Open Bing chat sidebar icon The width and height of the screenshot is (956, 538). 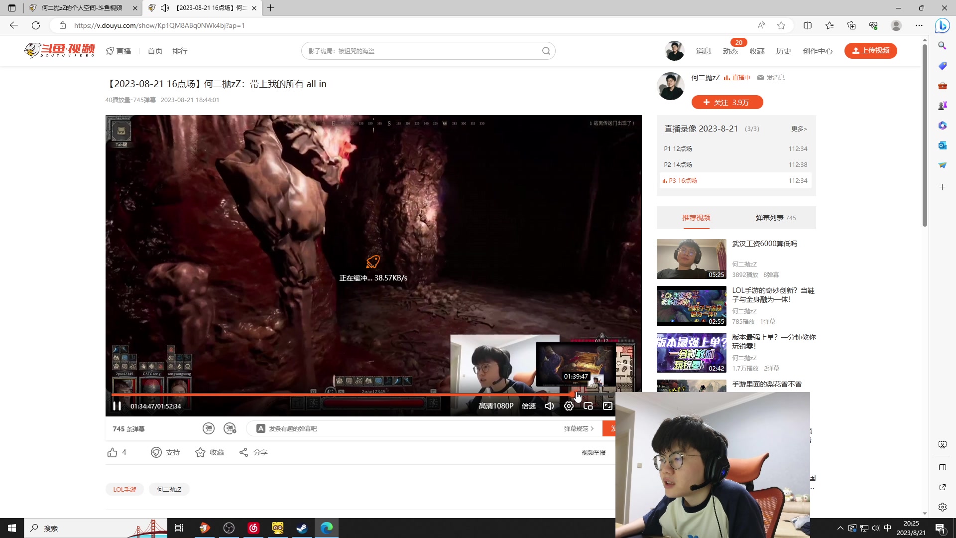tap(942, 25)
